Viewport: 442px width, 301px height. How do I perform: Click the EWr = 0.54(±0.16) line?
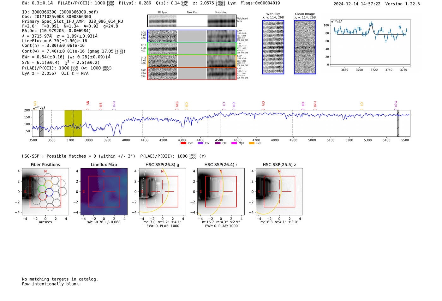pos(66,57)
